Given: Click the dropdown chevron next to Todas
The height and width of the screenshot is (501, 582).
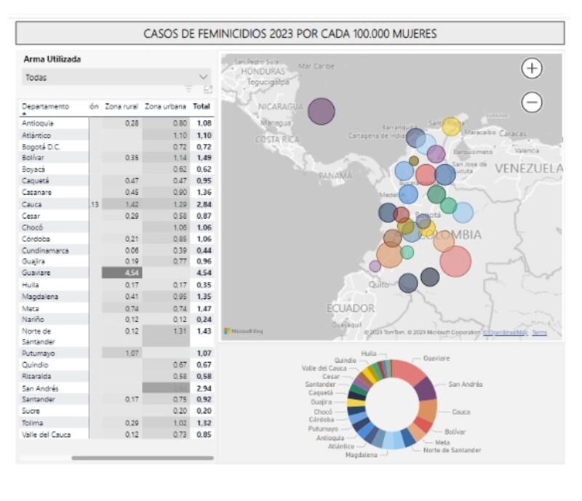Looking at the screenshot, I should pyautogui.click(x=203, y=77).
